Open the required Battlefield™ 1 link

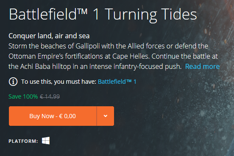point(117,82)
